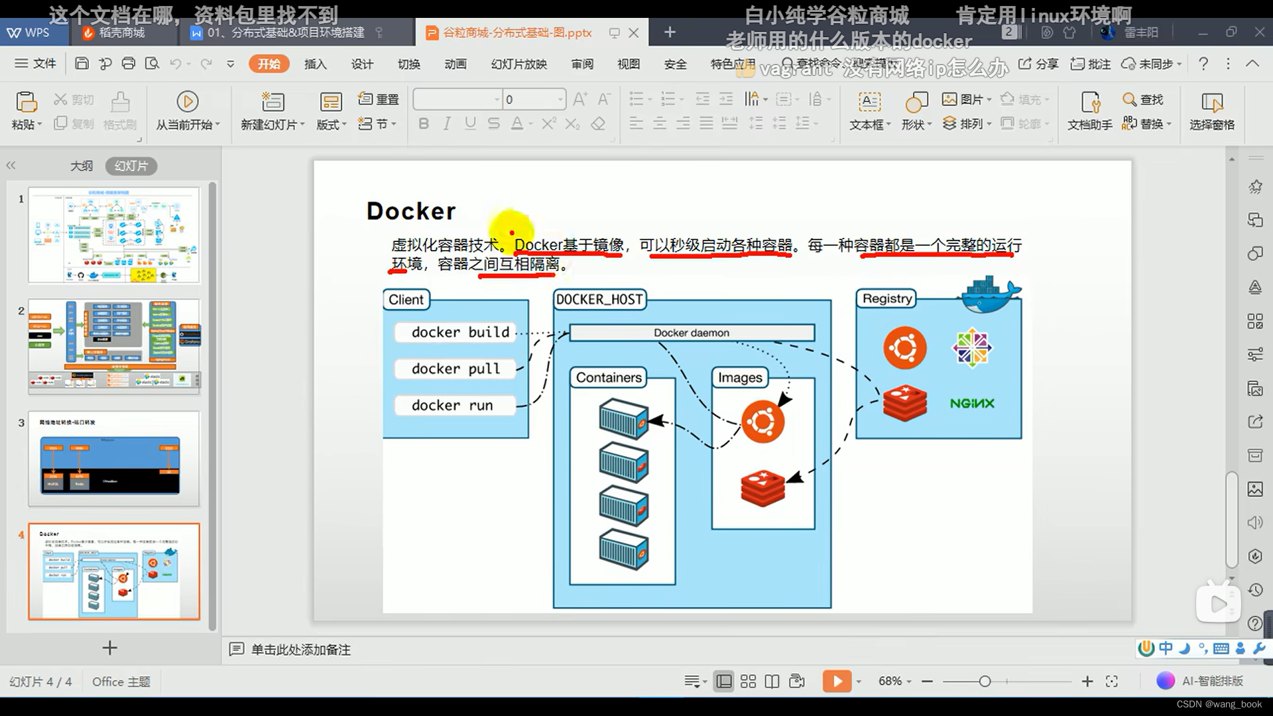
Task: Click the 分享 share button
Action: click(1038, 64)
